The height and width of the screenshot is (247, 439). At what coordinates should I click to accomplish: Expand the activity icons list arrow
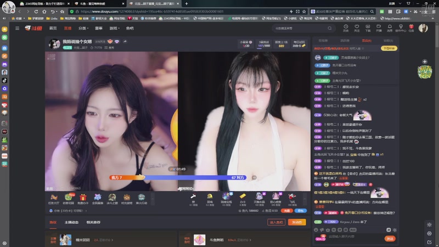point(153,199)
